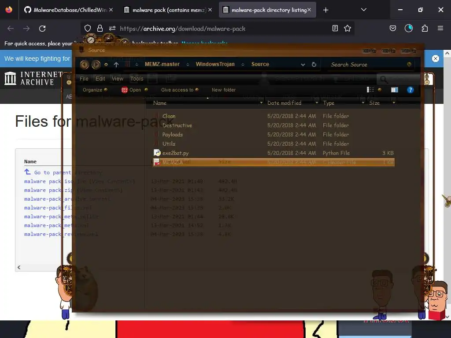Open the Firefox View button

(x=9, y=10)
